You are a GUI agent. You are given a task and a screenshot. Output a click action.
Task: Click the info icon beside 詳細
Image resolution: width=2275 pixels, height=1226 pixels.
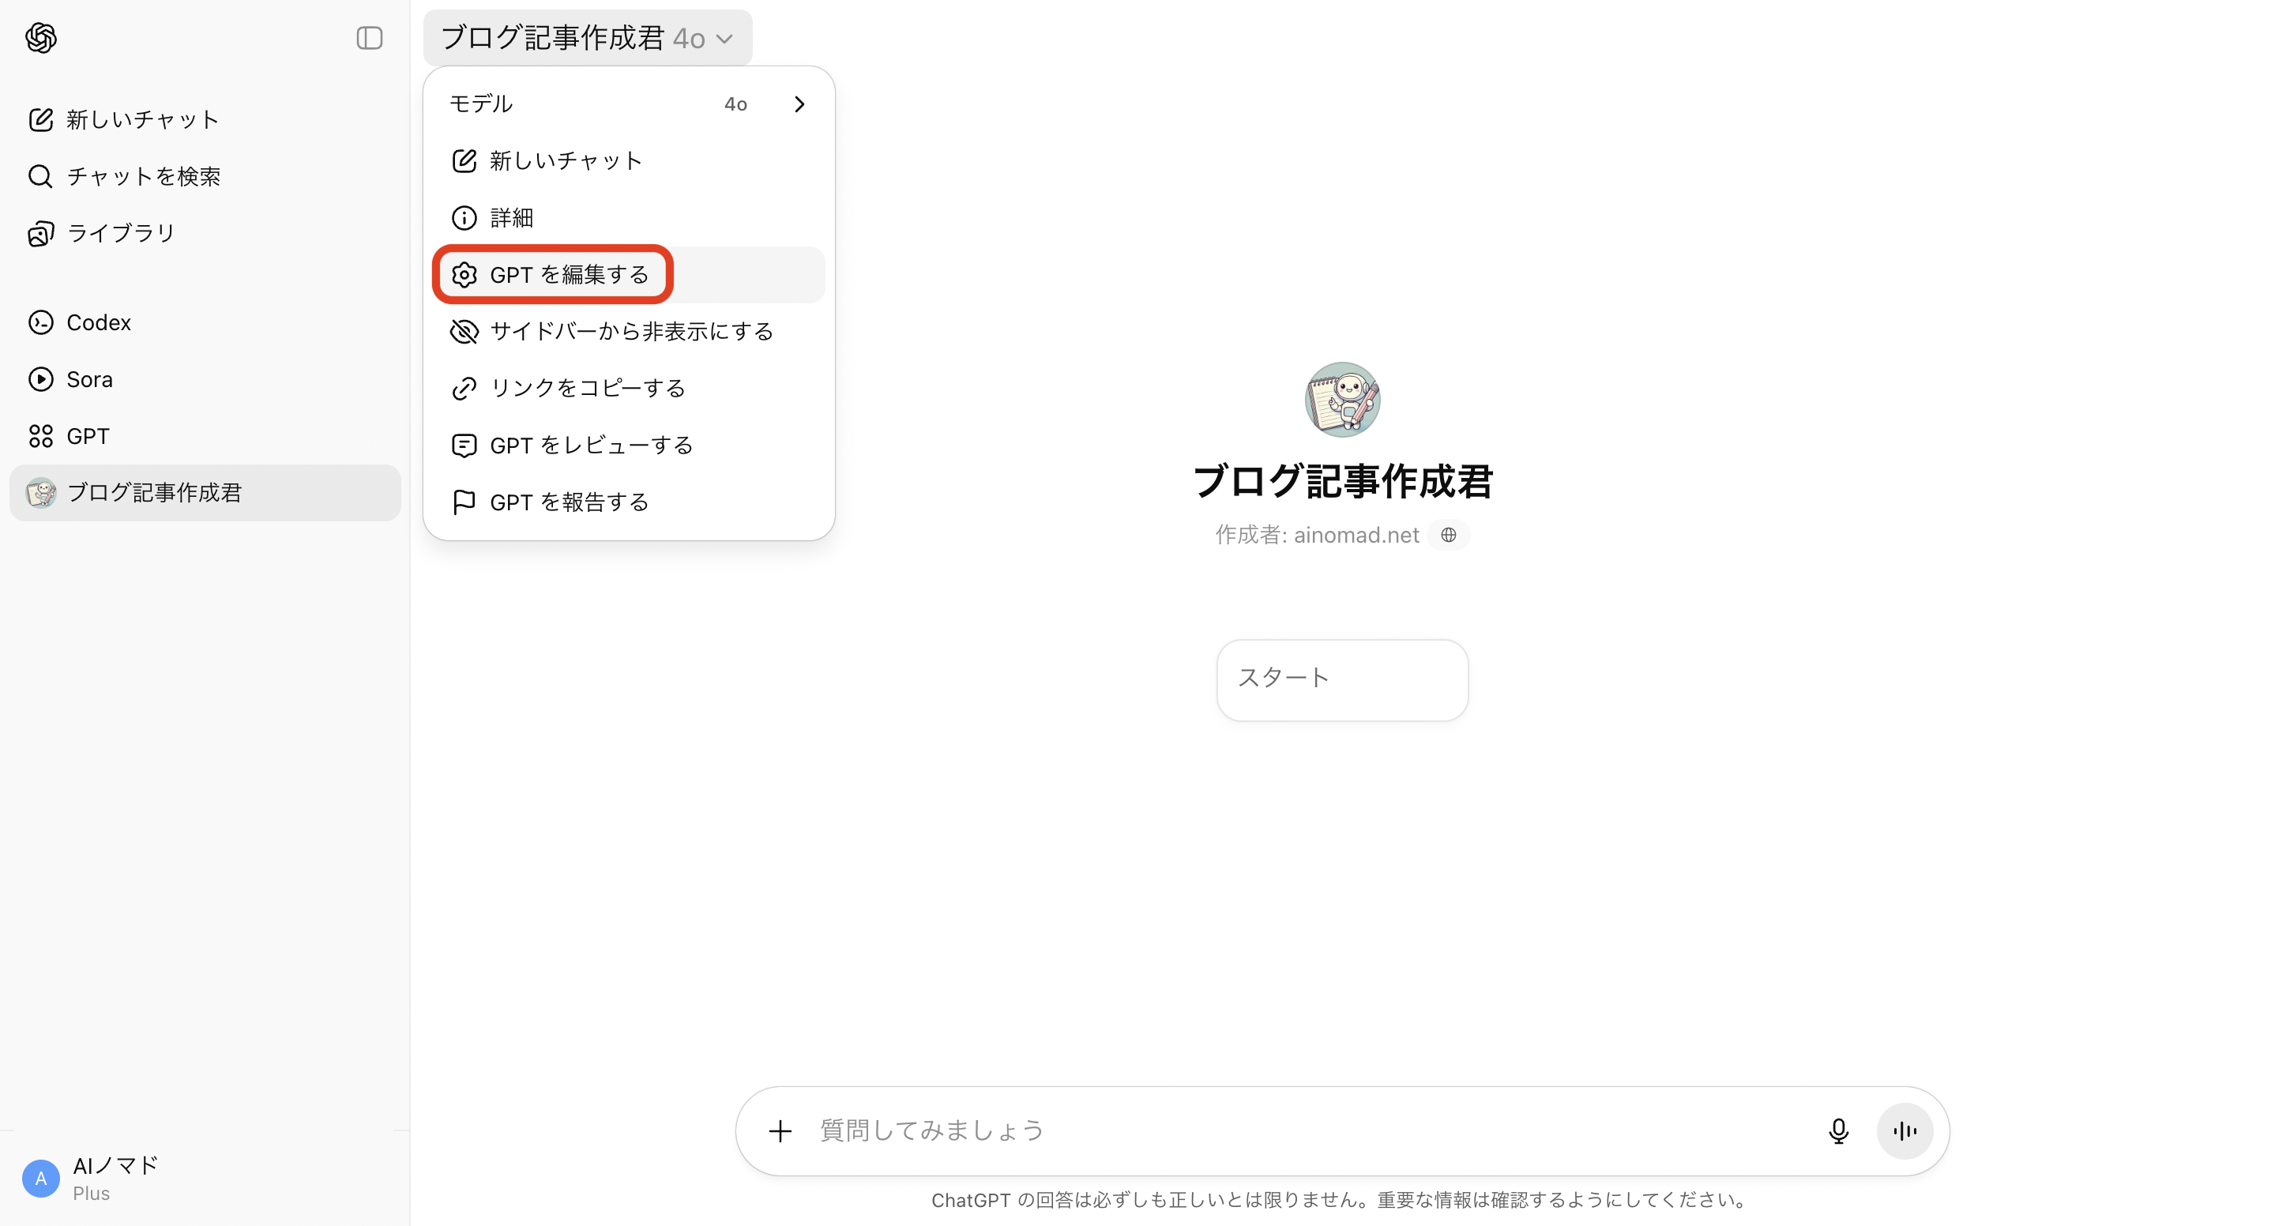coord(464,217)
